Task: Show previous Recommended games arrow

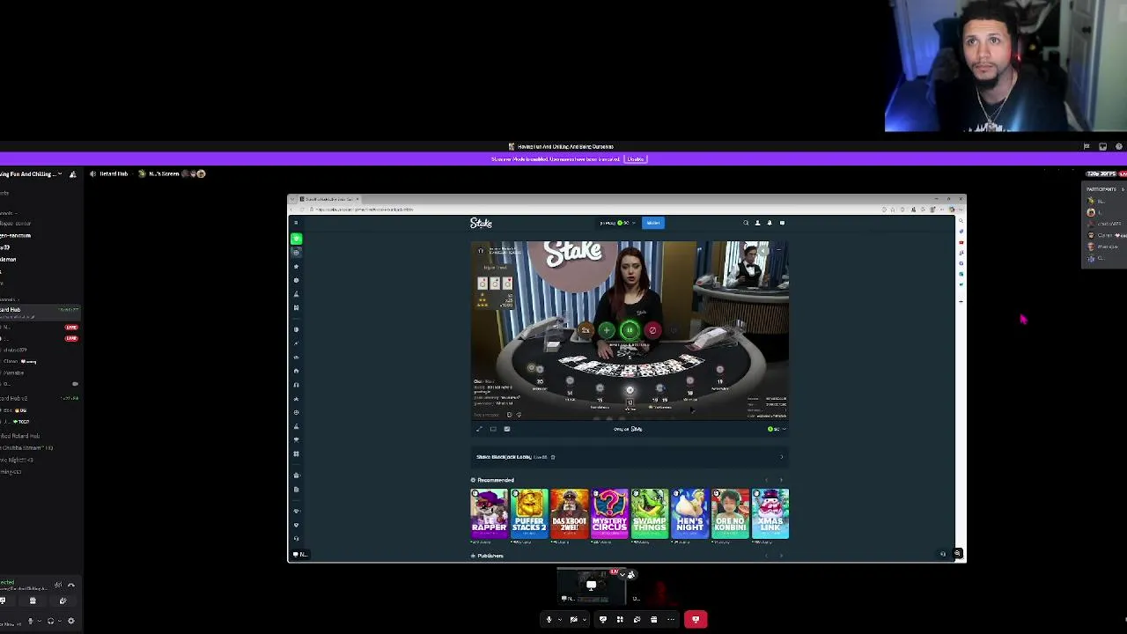Action: coord(767,480)
